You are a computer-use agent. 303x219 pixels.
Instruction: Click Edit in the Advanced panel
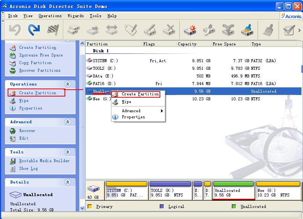pyautogui.click(x=24, y=138)
